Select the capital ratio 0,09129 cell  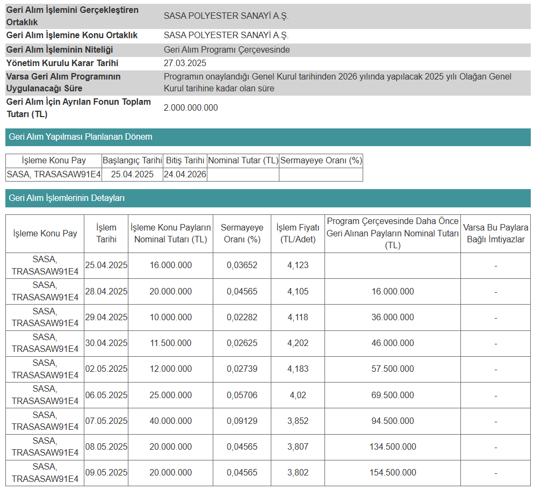point(242,421)
